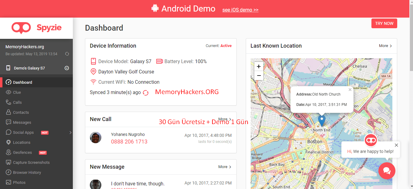Open the Contacts menu item

click(36, 112)
